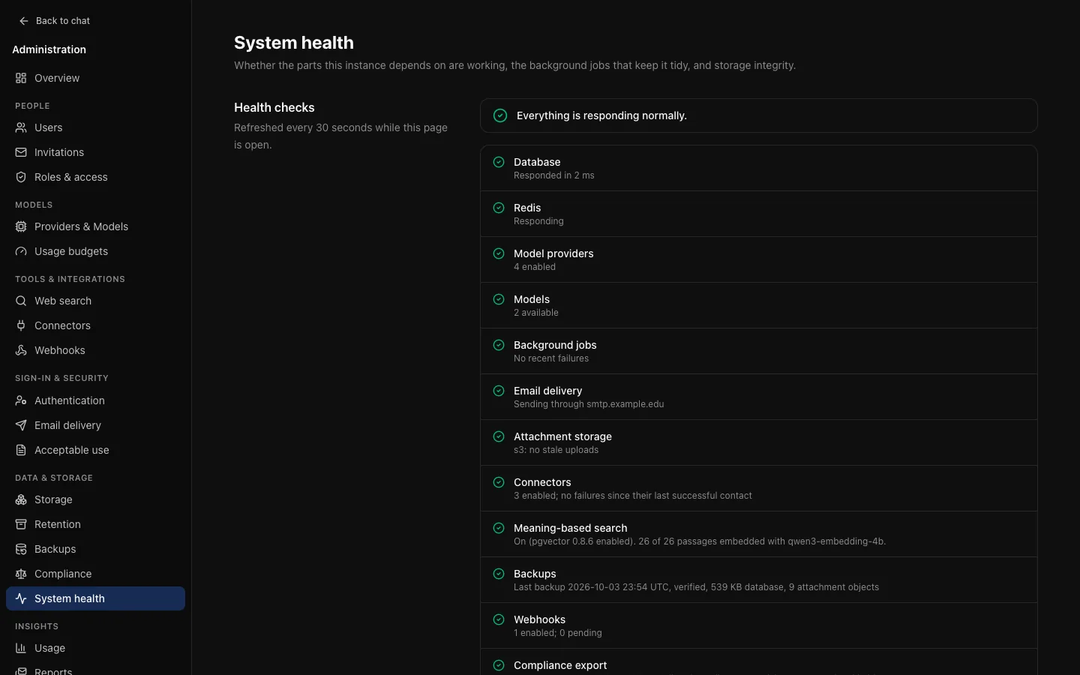
Task: Go to Acceptable use settings
Action: 95,450
